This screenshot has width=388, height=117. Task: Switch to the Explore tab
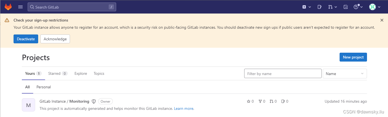point(81,73)
